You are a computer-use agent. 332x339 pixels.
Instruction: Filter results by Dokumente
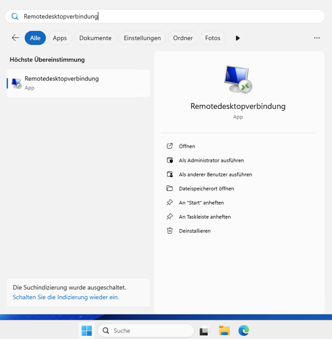95,38
